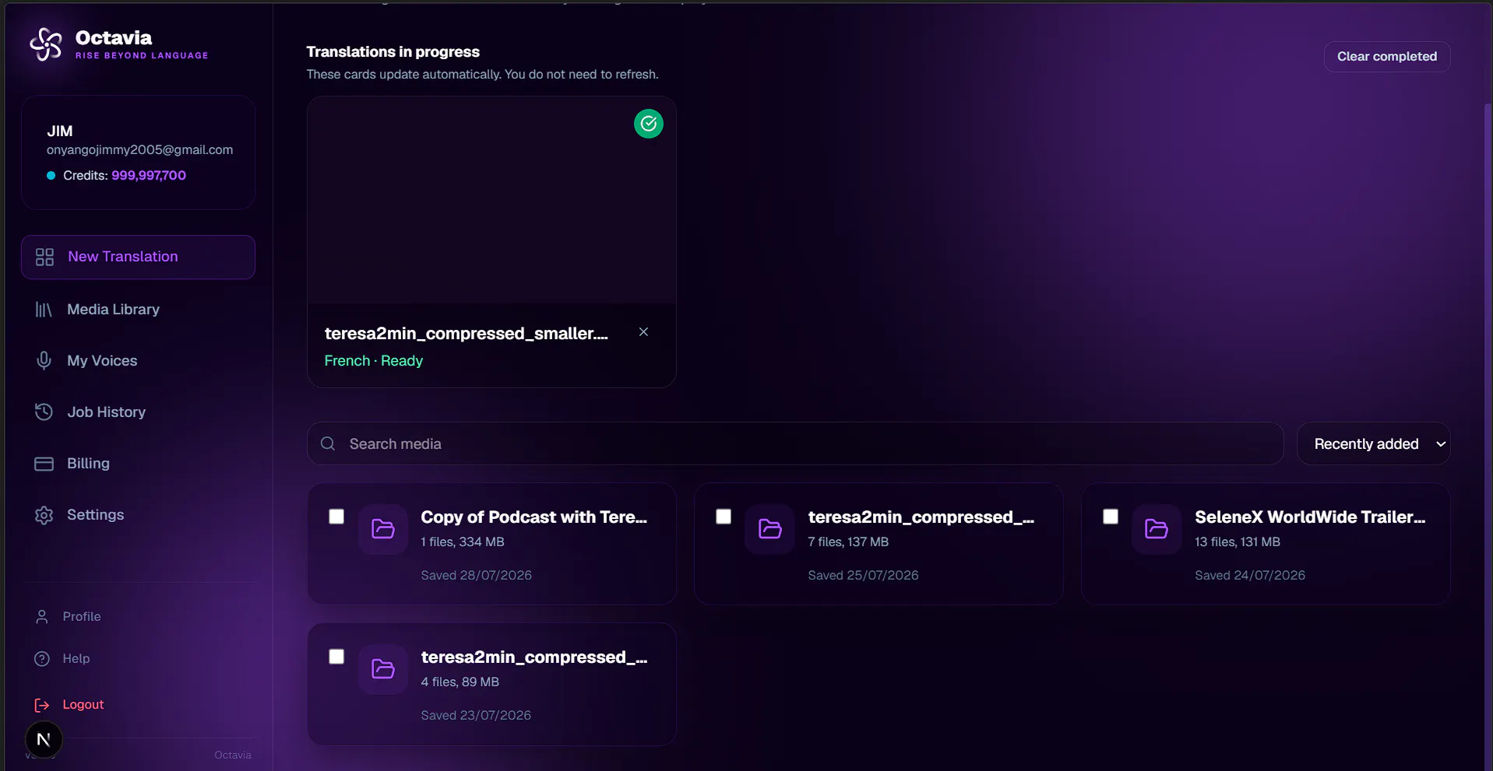Click the New Translation grid icon
Image resolution: width=1493 pixels, height=771 pixels.
pos(44,257)
